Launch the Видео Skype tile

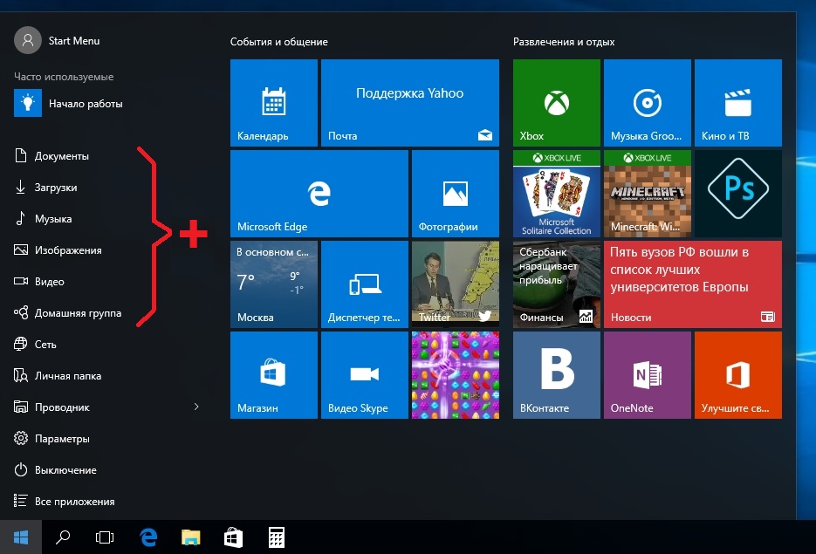(364, 375)
